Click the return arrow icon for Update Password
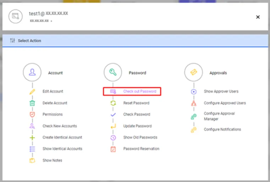270x182 pixels. tap(113, 126)
